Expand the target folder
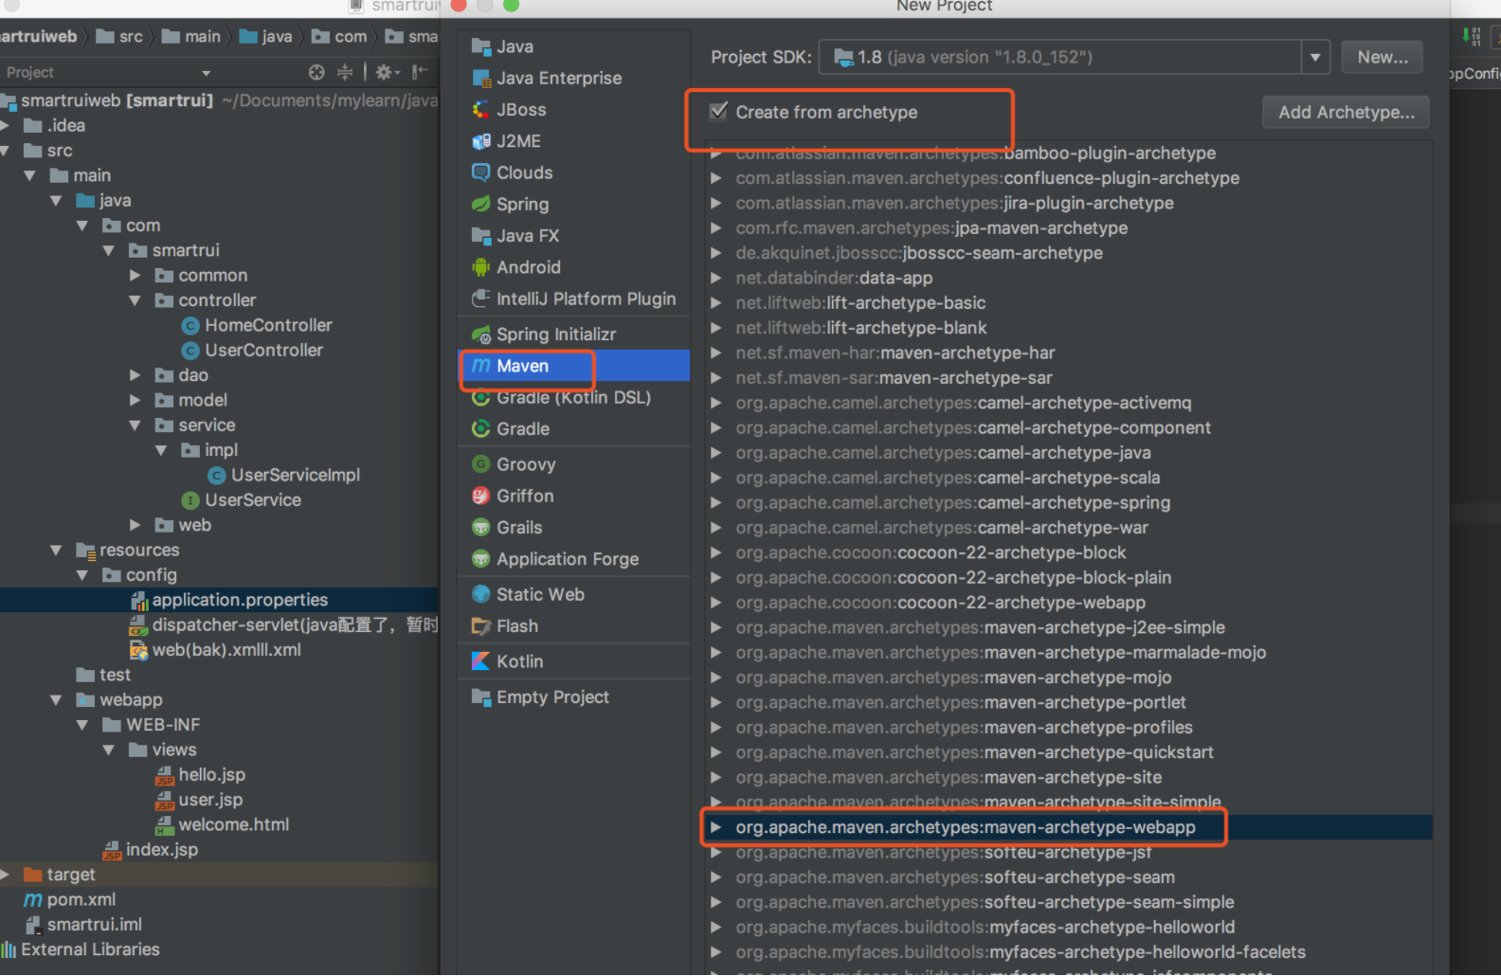1501x976 pixels. [x=5, y=874]
